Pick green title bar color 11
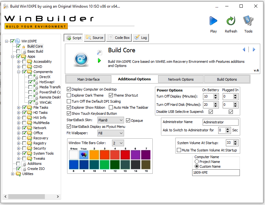 (x=104, y=165)
